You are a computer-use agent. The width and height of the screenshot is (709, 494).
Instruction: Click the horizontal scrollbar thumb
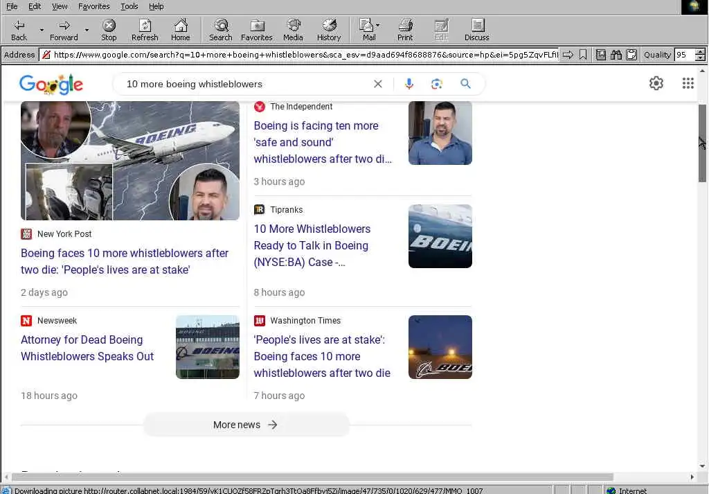pyautogui.click(x=312, y=477)
